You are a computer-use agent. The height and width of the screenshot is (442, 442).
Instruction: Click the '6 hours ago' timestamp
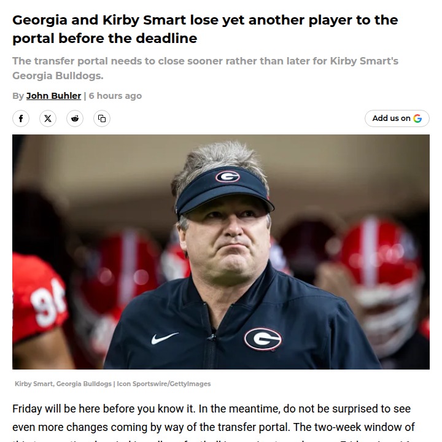pyautogui.click(x=115, y=96)
